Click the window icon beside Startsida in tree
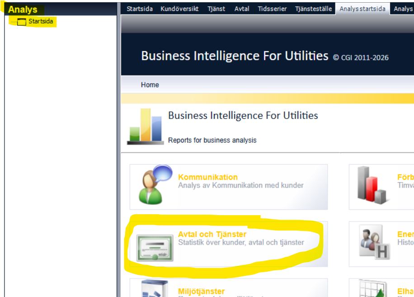The image size is (414, 297). pos(22,22)
